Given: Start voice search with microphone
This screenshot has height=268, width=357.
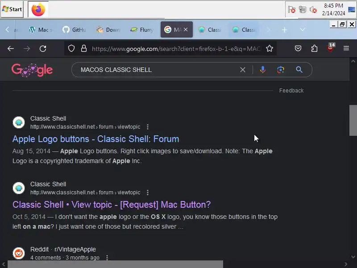Looking at the screenshot, I should click(263, 70).
